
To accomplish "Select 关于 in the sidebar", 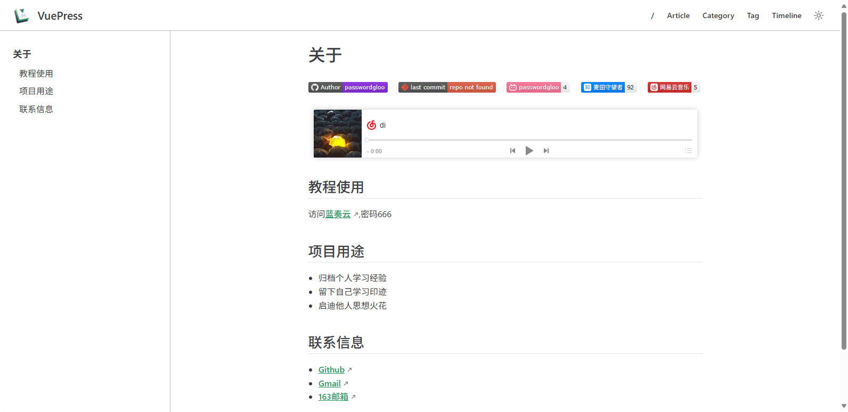I will [x=22, y=54].
